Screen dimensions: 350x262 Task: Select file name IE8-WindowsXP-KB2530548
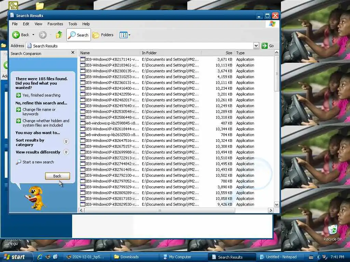click(x=112, y=112)
